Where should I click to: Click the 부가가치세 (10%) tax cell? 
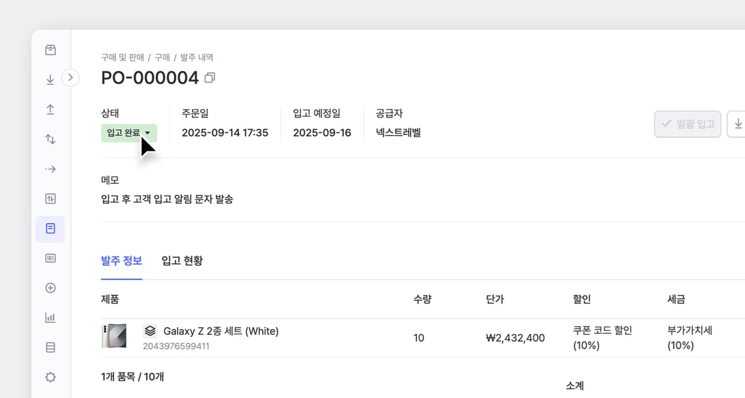pyautogui.click(x=690, y=338)
